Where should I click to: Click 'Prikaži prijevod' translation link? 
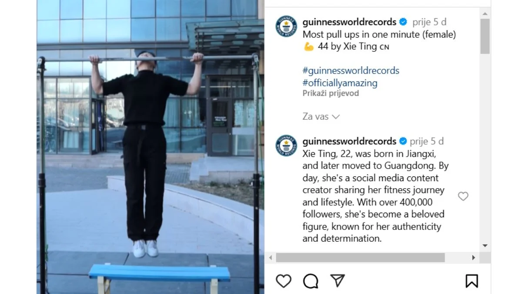(331, 93)
